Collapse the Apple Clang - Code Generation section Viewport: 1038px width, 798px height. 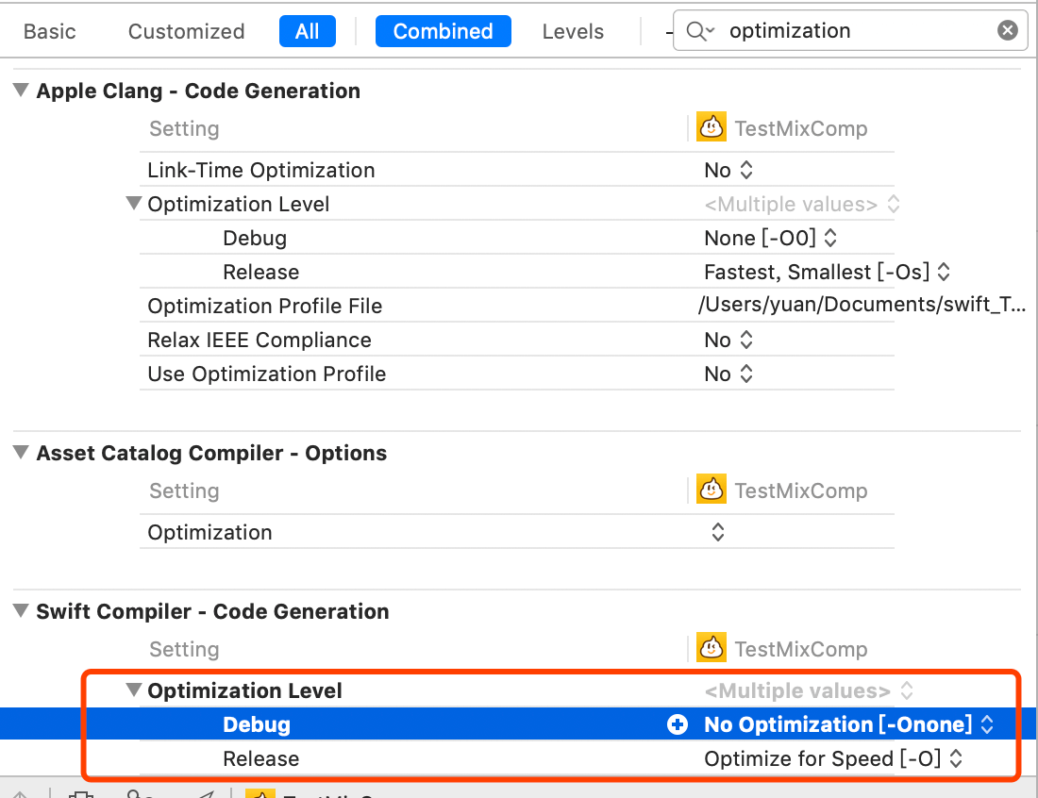pyautogui.click(x=21, y=91)
